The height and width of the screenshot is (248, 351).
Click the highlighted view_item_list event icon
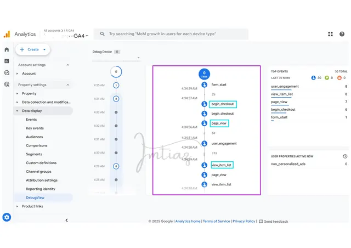[204, 165]
